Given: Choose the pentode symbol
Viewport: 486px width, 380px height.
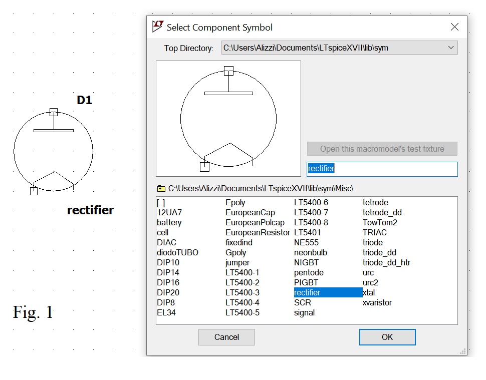Looking at the screenshot, I should [x=309, y=273].
